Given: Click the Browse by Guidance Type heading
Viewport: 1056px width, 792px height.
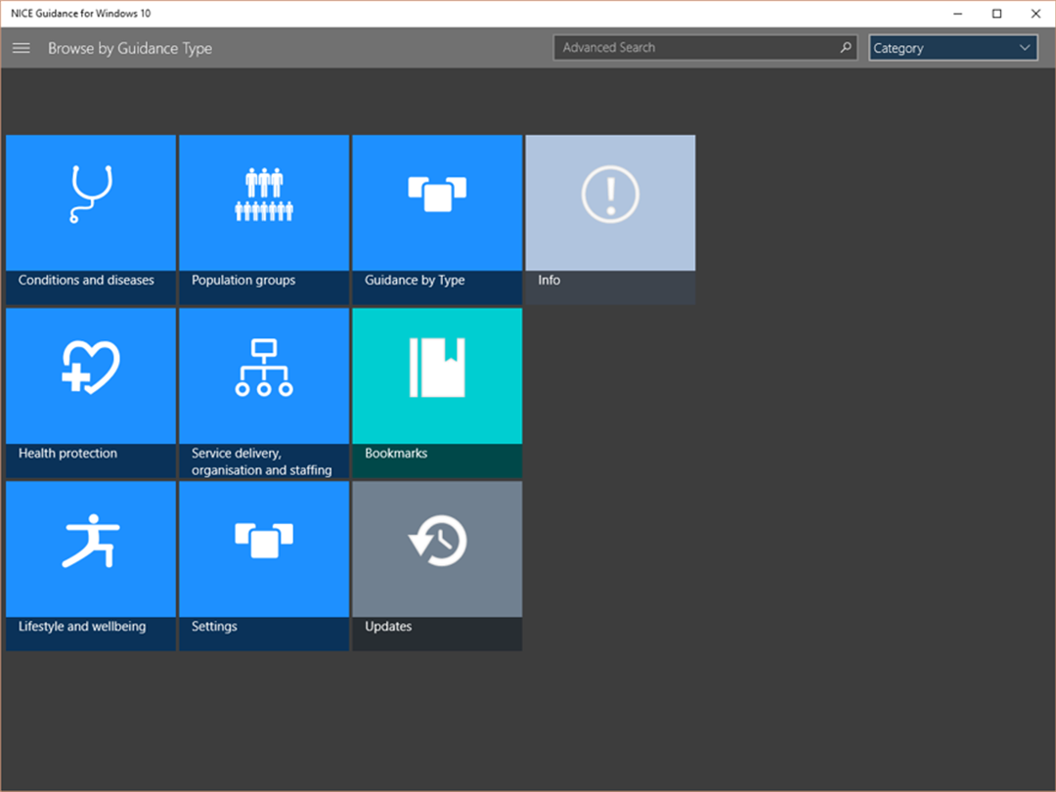Looking at the screenshot, I should [130, 49].
